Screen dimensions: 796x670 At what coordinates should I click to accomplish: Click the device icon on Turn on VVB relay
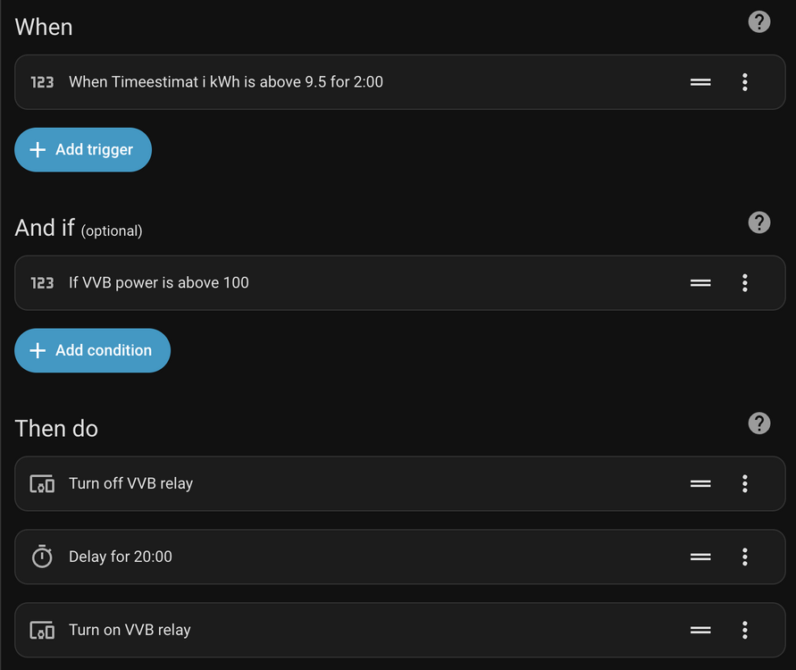pos(42,631)
